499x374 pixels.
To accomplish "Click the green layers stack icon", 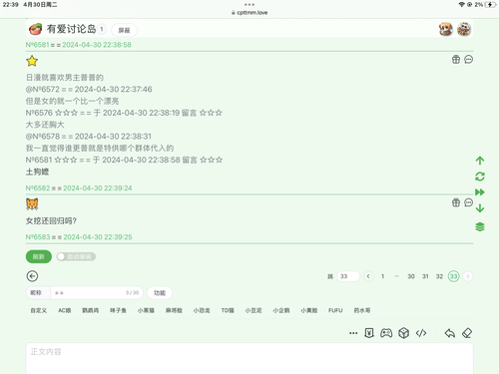I will coord(480,227).
